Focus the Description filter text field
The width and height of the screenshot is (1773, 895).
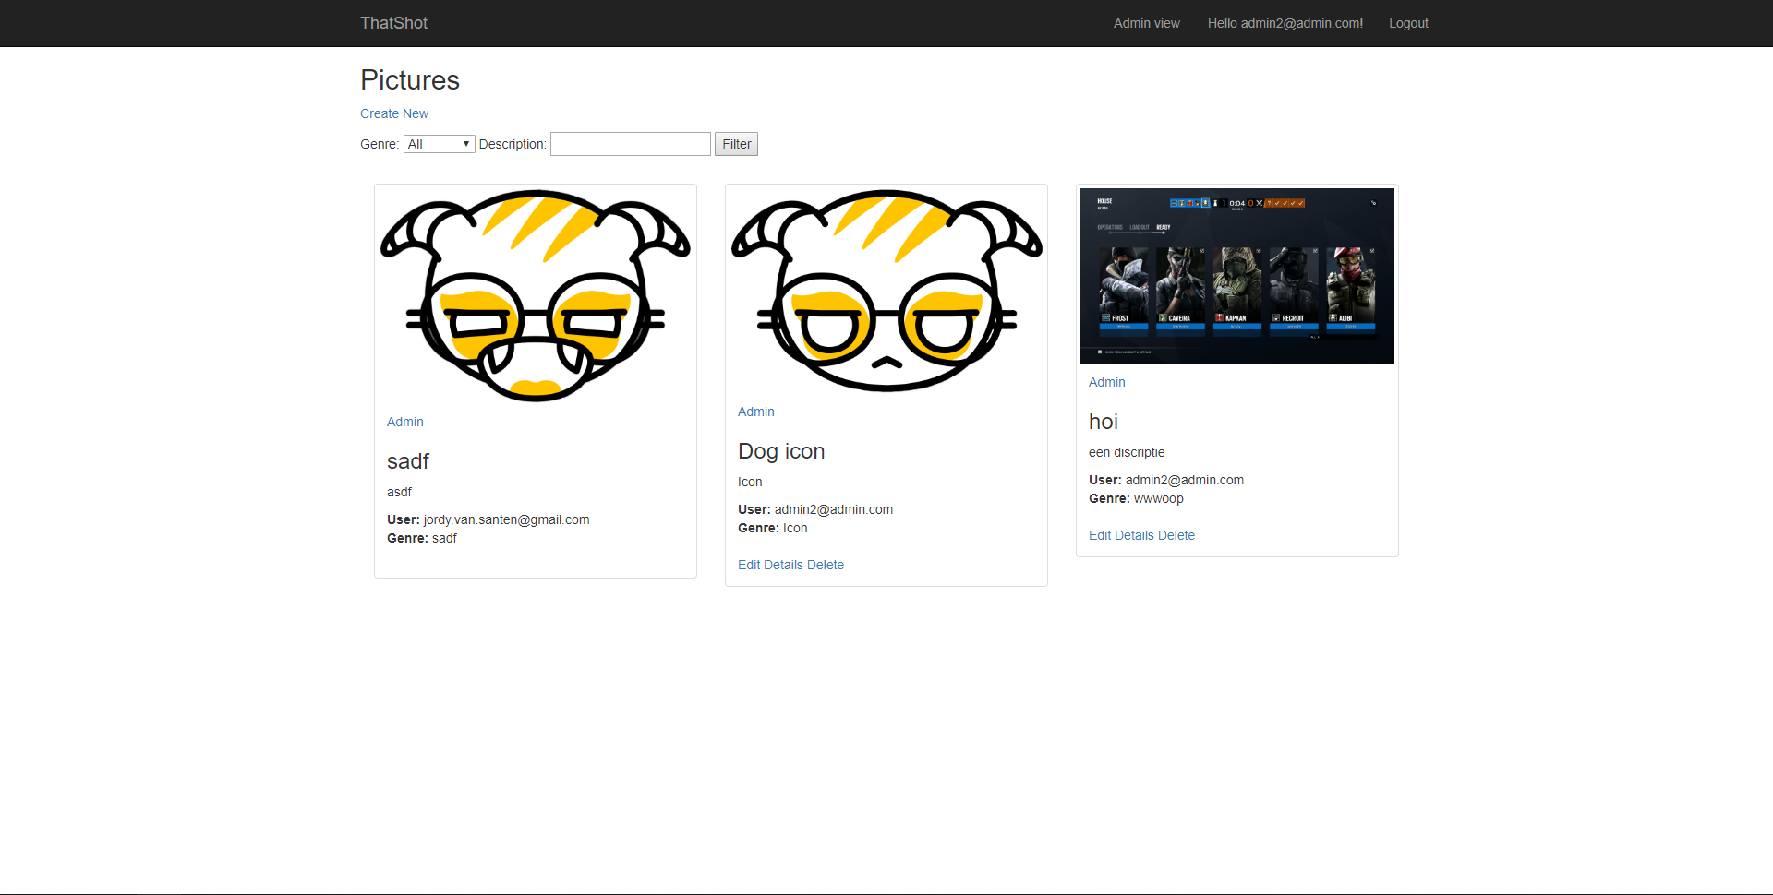pyautogui.click(x=631, y=144)
